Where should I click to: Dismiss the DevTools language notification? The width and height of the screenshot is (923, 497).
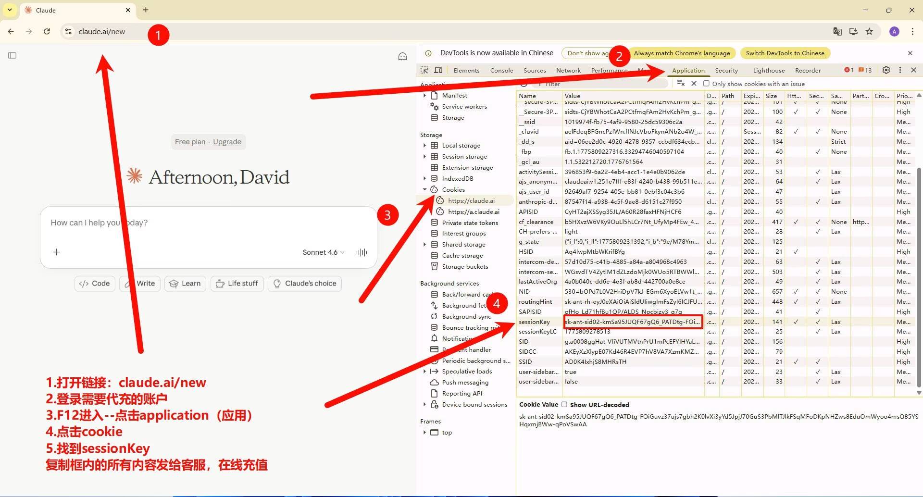tap(910, 53)
